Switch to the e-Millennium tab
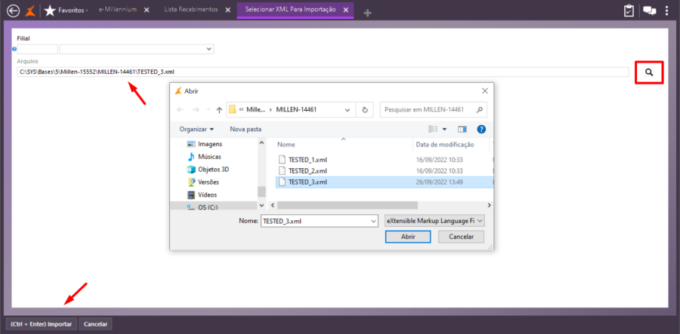Viewport: 680px width, 334px height. (117, 10)
